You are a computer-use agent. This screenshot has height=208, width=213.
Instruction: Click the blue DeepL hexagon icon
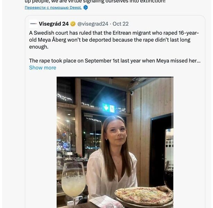pyautogui.click(x=85, y=7)
